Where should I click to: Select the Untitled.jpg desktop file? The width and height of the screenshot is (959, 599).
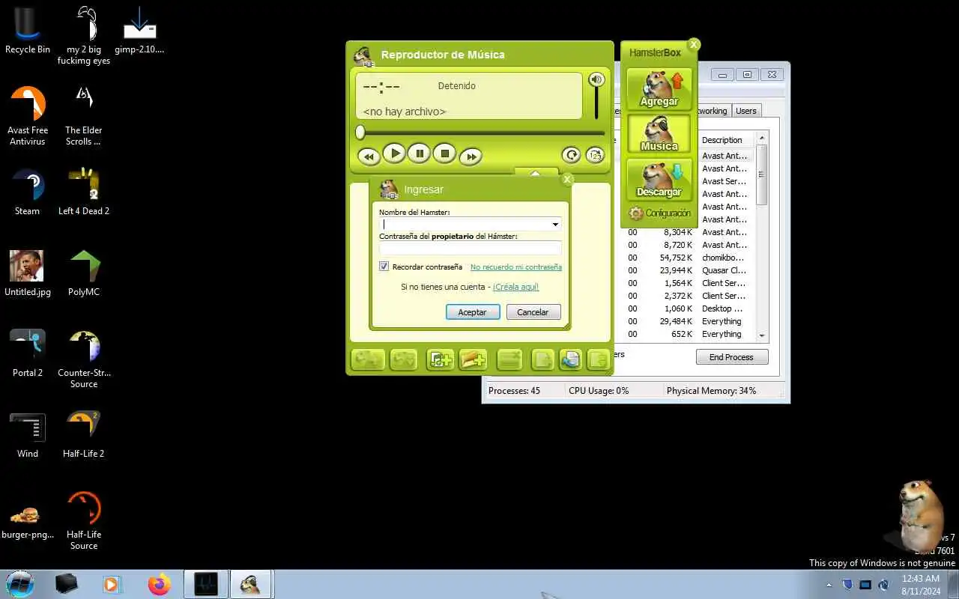click(28, 273)
